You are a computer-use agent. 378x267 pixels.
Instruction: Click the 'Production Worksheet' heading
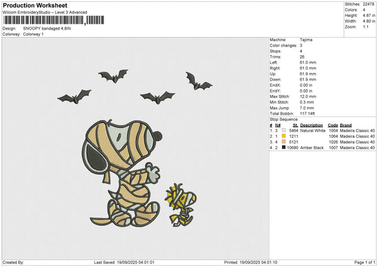[35, 5]
